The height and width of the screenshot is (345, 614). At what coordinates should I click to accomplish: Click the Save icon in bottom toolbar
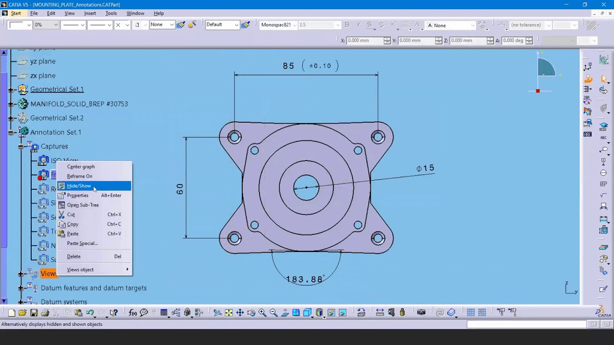[34, 313]
